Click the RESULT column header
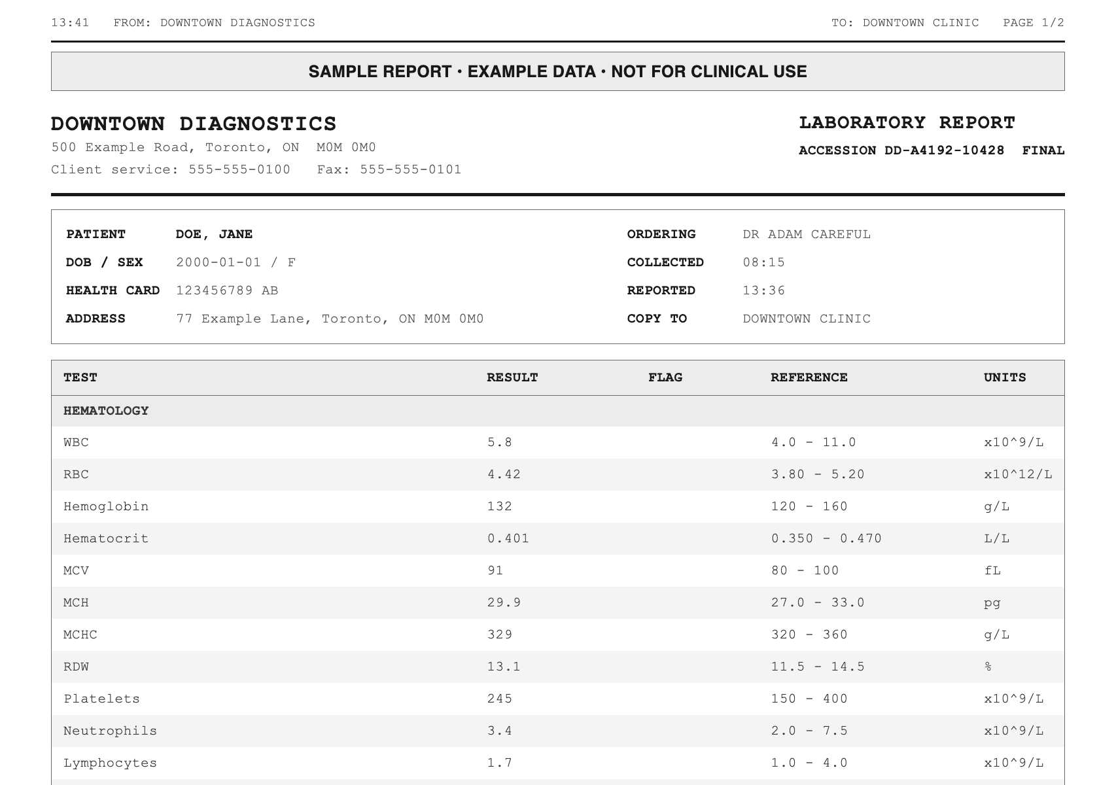The height and width of the screenshot is (785, 1116). [512, 377]
